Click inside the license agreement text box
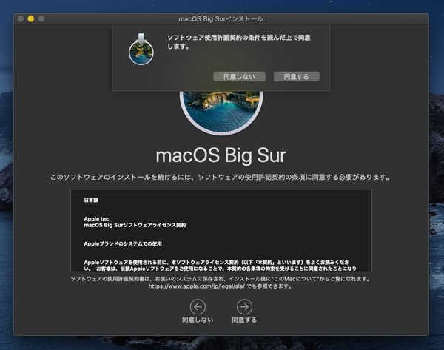 point(221,231)
